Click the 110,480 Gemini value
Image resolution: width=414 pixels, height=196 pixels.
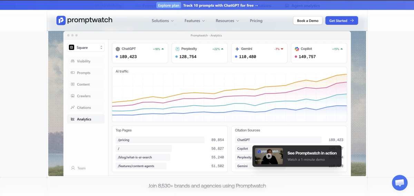[x=247, y=57]
